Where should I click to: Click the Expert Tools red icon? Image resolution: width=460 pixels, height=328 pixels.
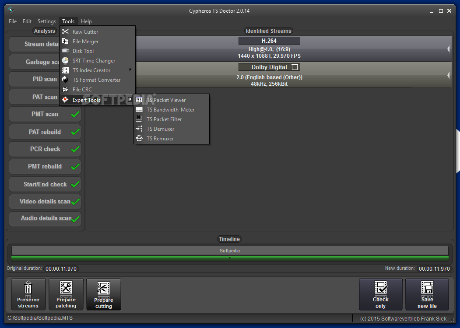pos(65,100)
